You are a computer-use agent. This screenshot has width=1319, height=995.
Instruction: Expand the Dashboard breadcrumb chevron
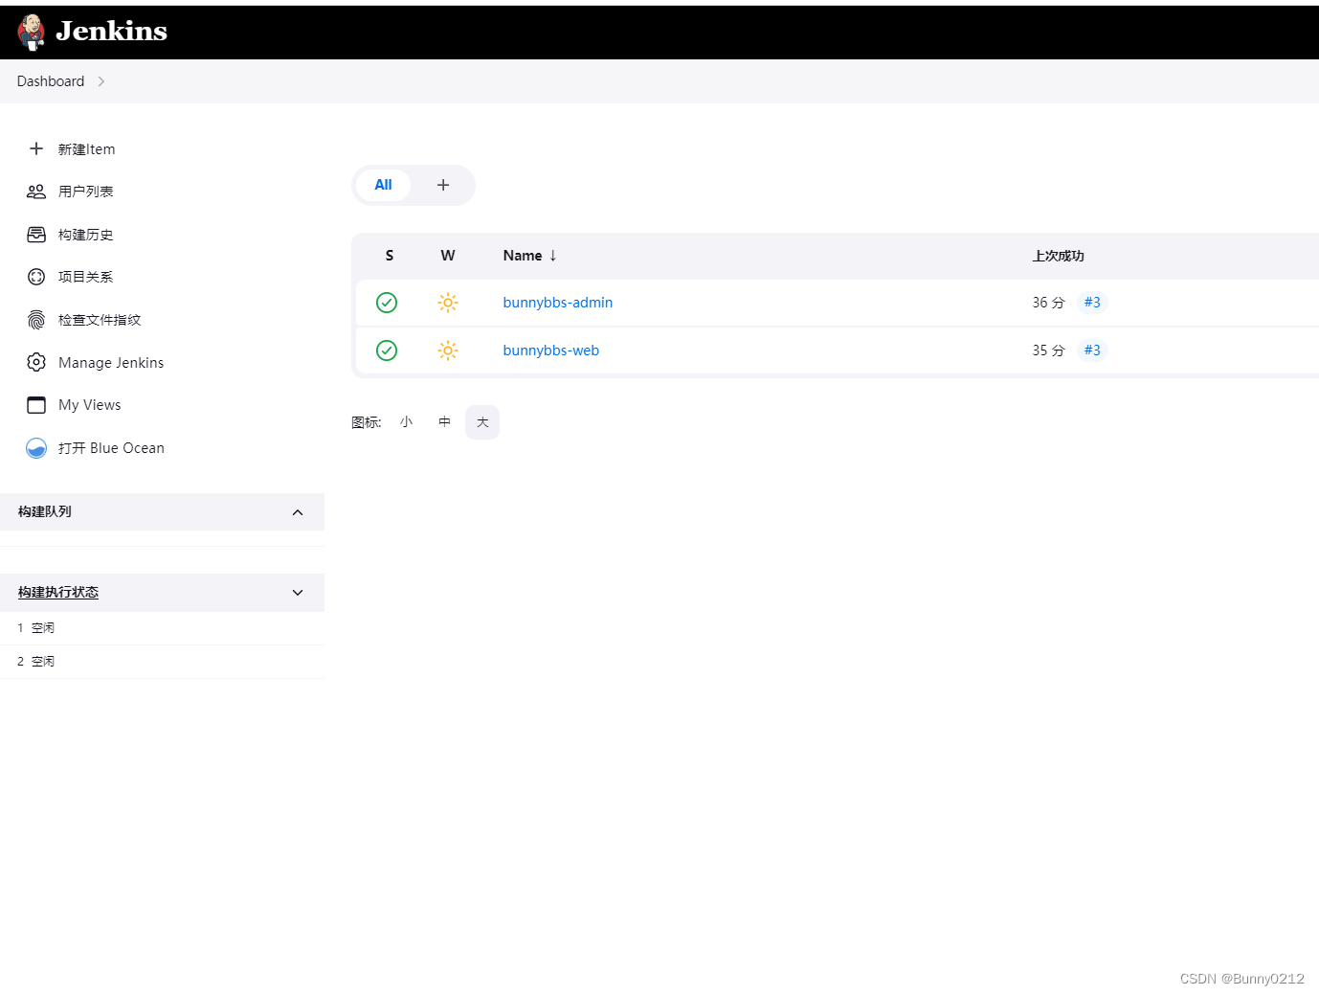click(x=101, y=81)
